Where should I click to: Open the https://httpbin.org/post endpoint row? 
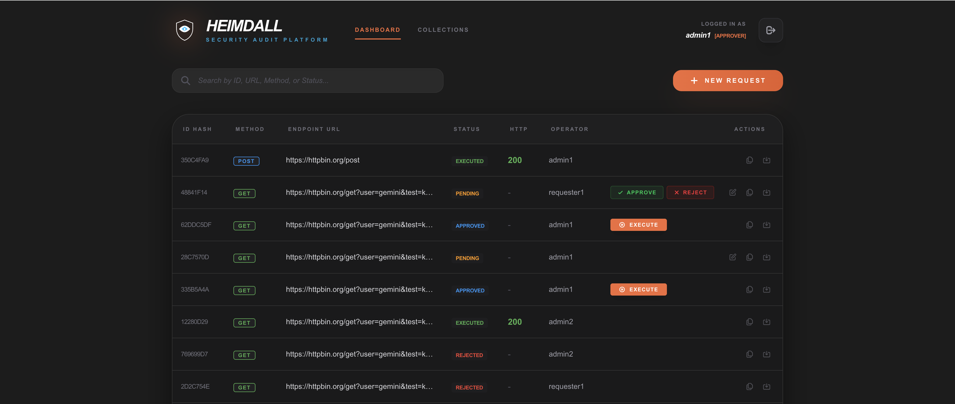click(x=322, y=160)
